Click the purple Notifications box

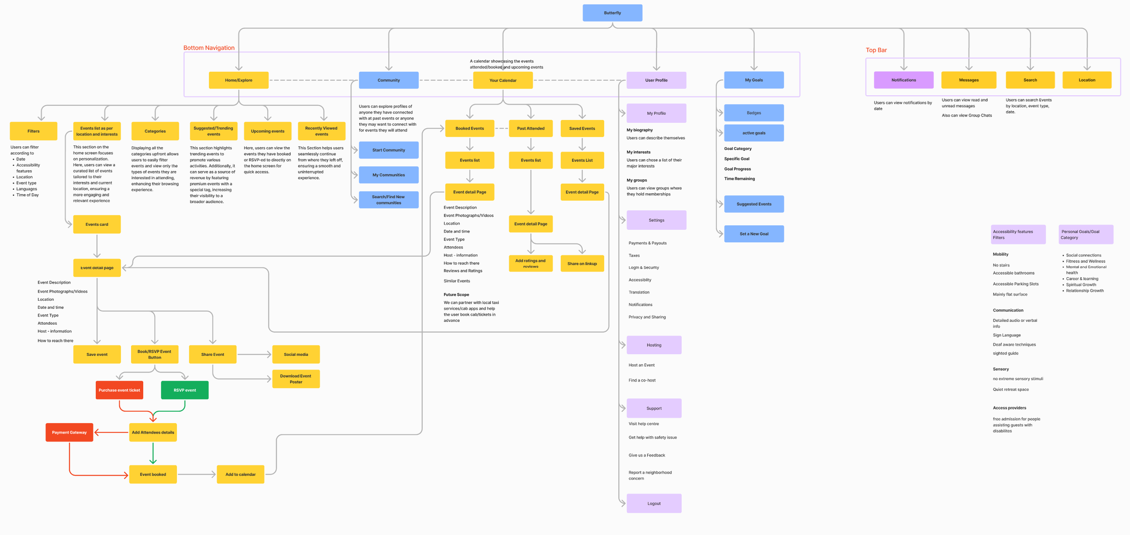click(903, 80)
